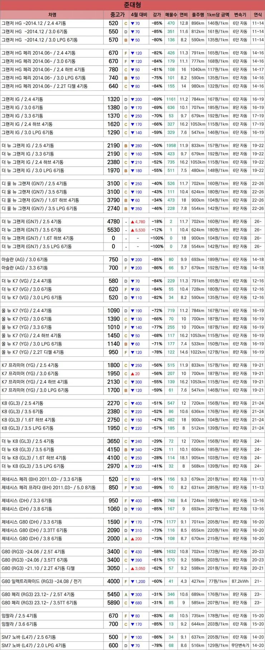265x650 pixels.
Task: Select row 제네시스 (DH) / 3.8 6기통
Action: pyautogui.click(x=132, y=509)
